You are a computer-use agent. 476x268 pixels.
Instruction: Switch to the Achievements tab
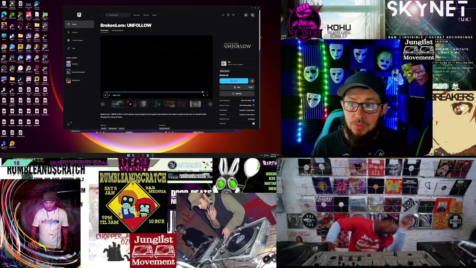pyautogui.click(x=118, y=31)
